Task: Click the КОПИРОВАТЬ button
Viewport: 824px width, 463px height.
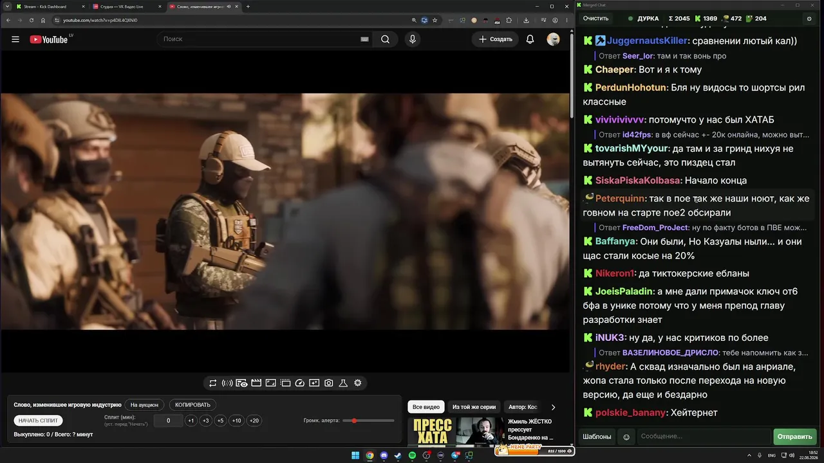Action: pos(193,405)
